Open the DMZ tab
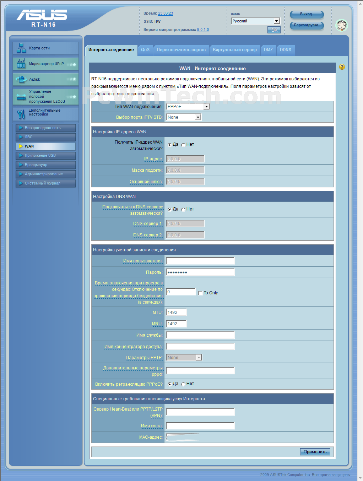Viewport: 363px width, 481px height. (x=269, y=50)
